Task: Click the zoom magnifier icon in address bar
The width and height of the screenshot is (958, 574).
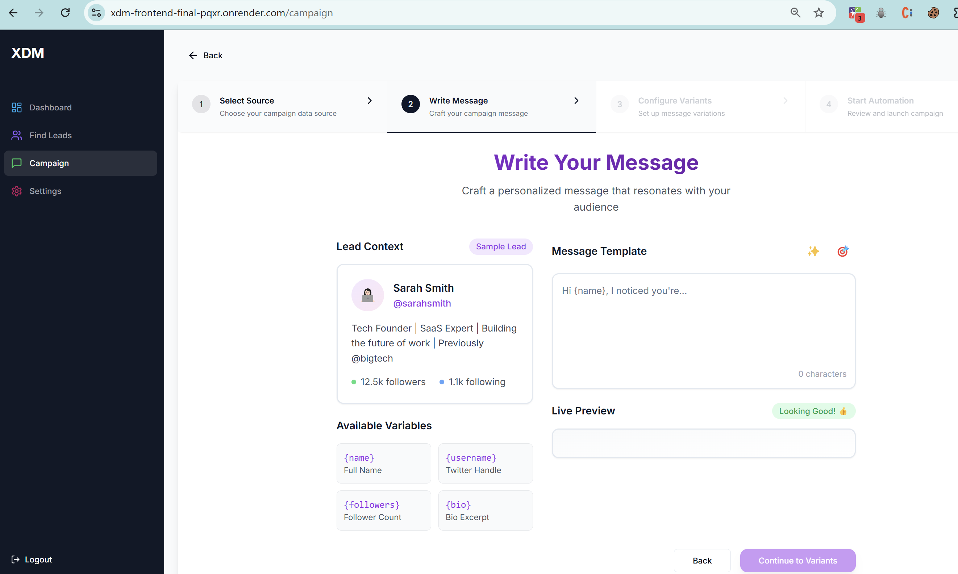Action: (x=795, y=13)
